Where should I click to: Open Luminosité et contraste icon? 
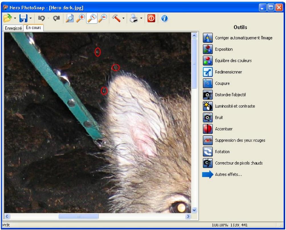(x=208, y=106)
